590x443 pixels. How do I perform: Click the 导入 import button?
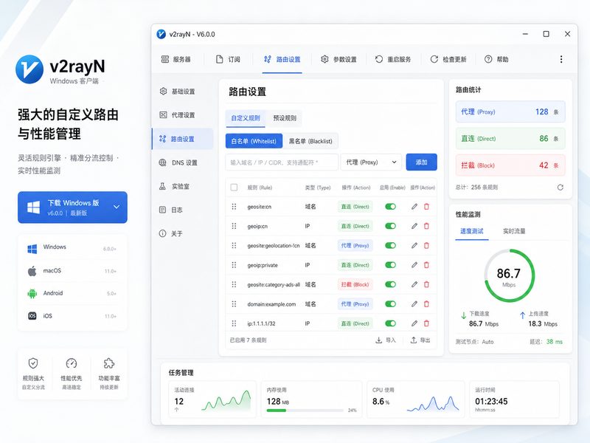tap(386, 340)
